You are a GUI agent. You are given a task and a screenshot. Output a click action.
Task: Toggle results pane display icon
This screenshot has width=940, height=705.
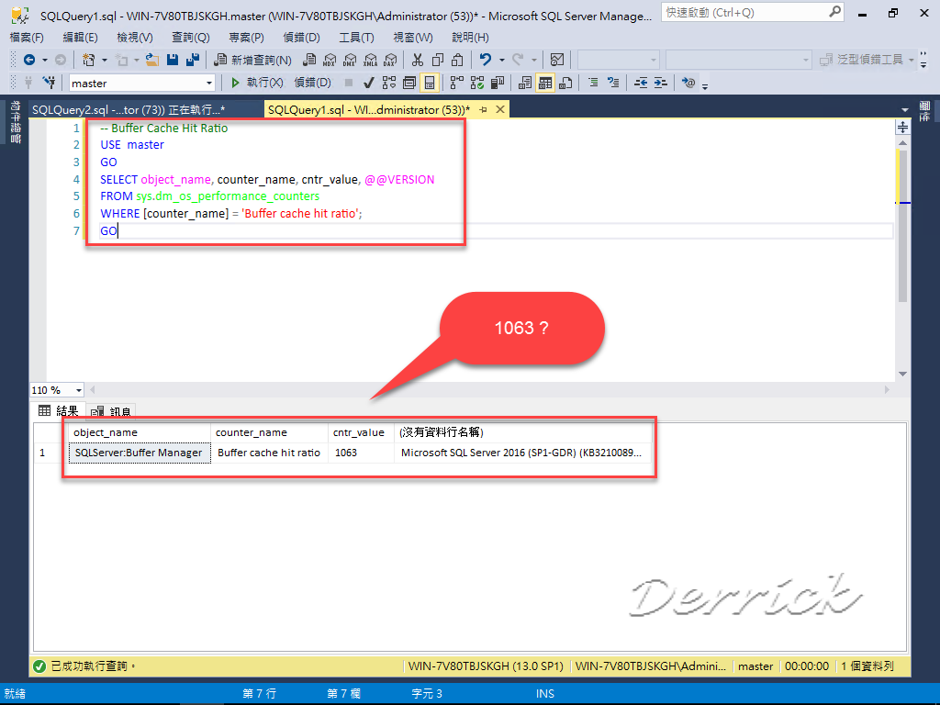point(429,82)
